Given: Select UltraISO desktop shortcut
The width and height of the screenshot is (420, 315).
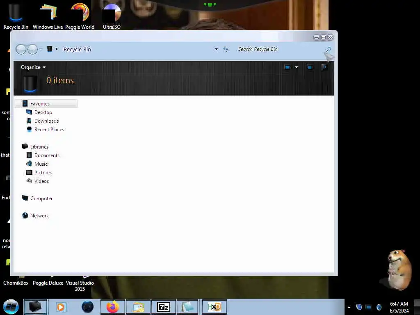Looking at the screenshot, I should point(112,16).
